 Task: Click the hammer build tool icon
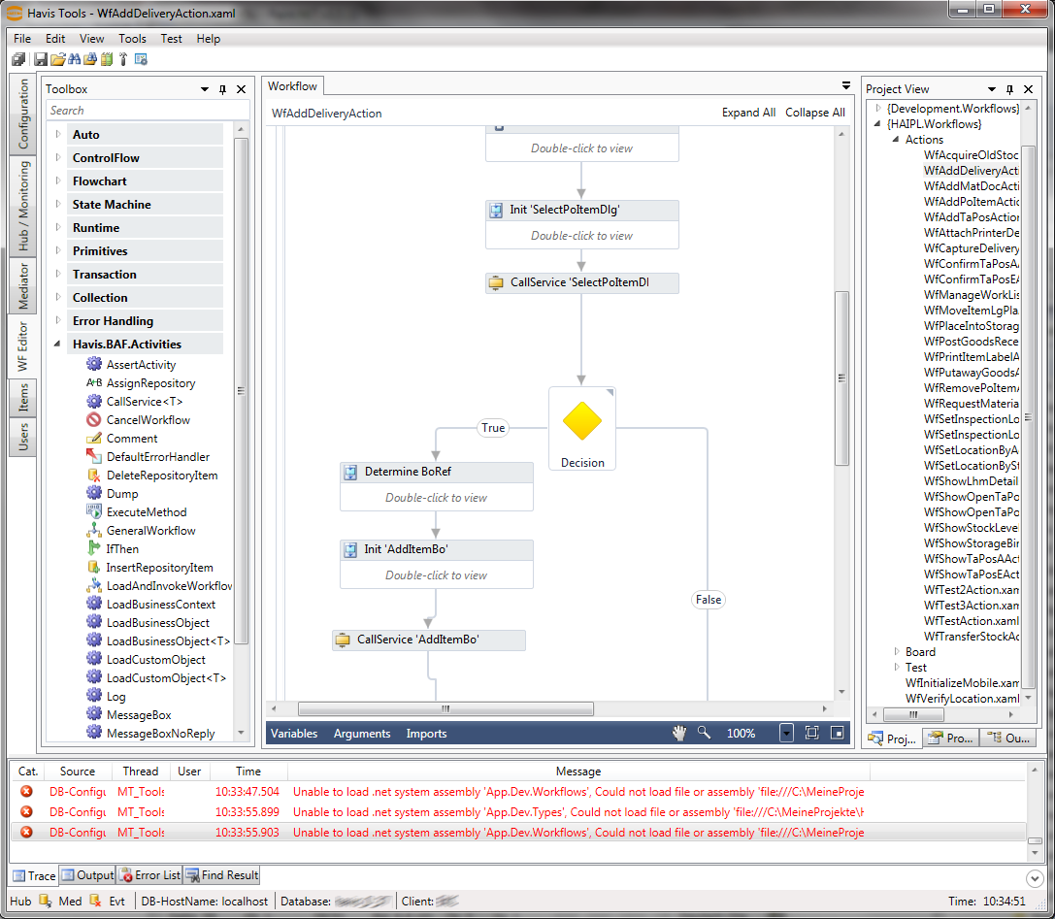coord(123,59)
